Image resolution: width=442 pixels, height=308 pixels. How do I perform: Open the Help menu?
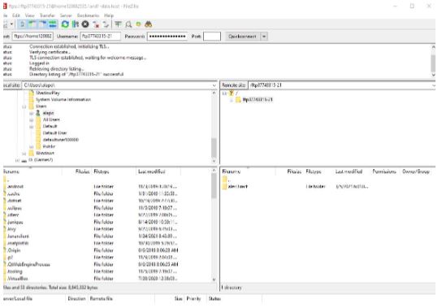click(x=109, y=15)
